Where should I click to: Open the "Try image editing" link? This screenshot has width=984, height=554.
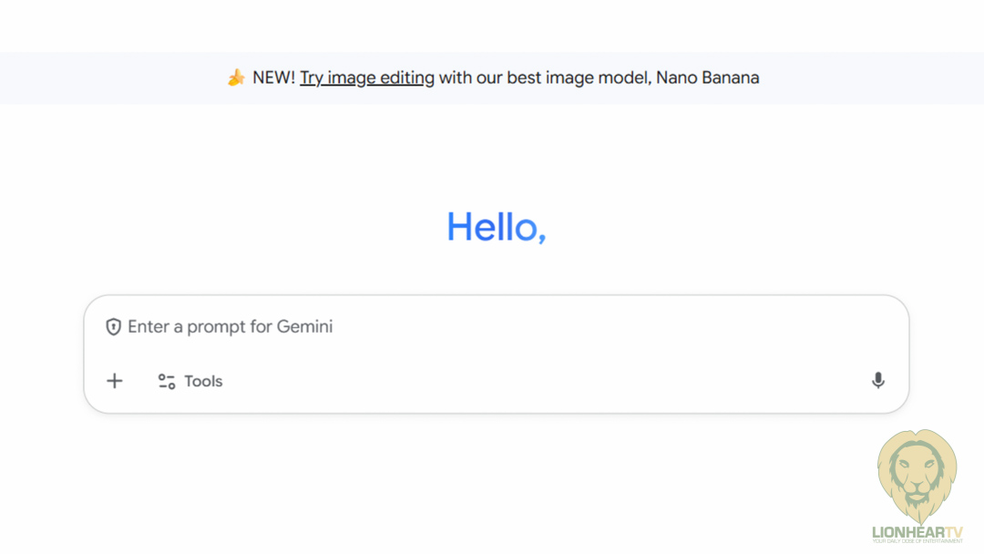point(367,78)
